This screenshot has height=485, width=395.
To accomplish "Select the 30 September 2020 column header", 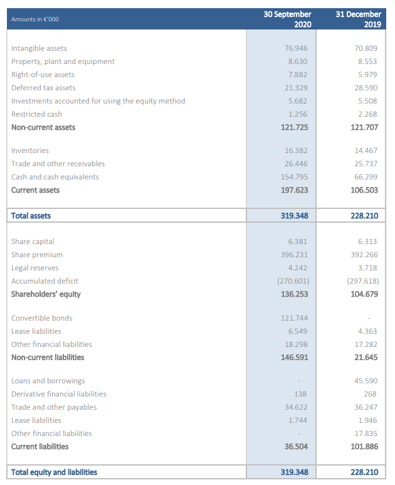I will point(287,19).
